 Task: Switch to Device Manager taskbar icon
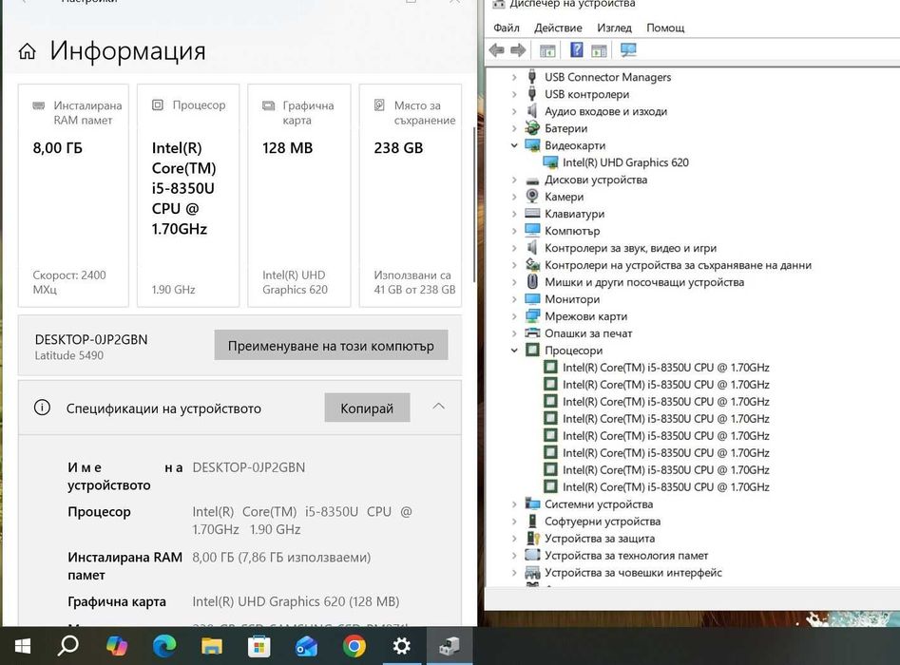(x=450, y=647)
